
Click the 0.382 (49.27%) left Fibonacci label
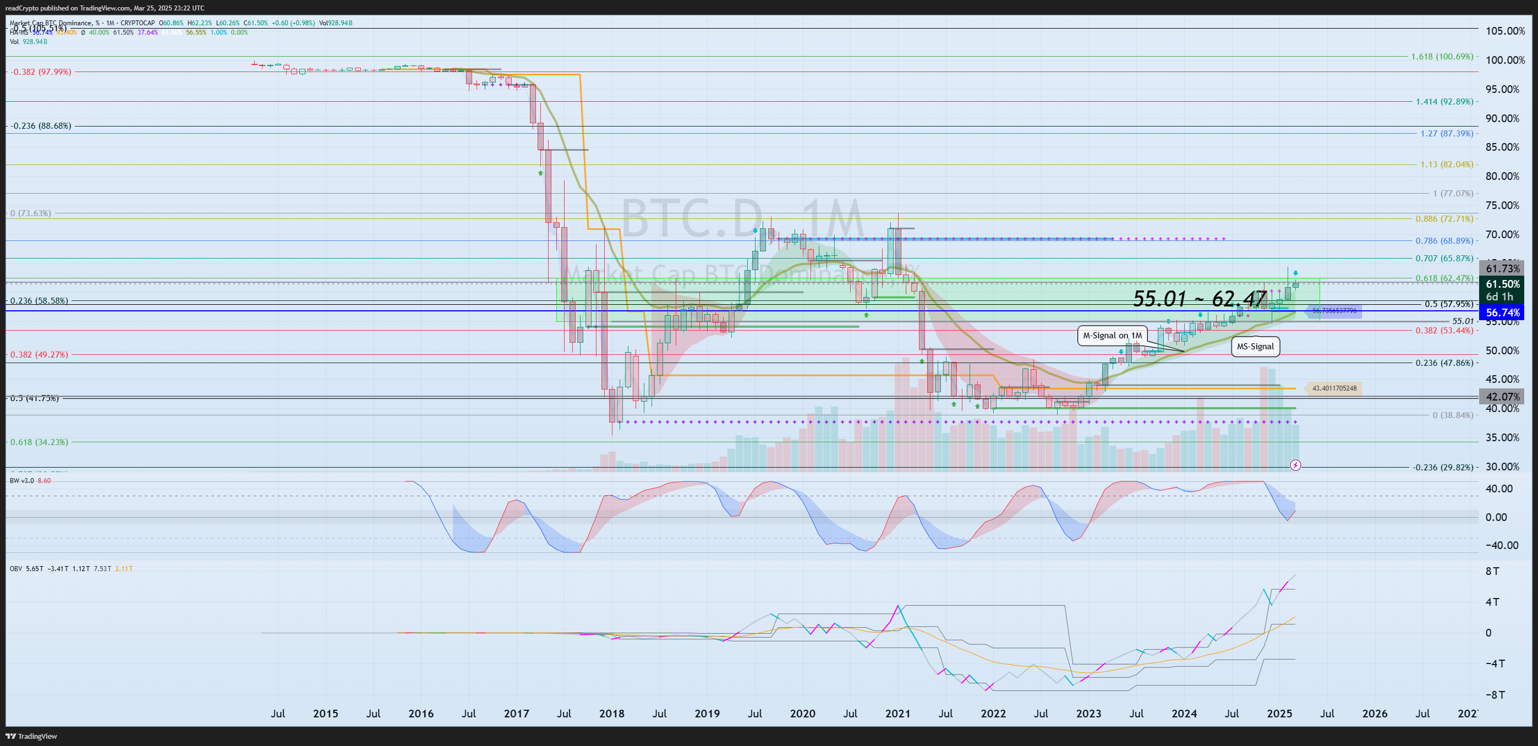point(39,354)
